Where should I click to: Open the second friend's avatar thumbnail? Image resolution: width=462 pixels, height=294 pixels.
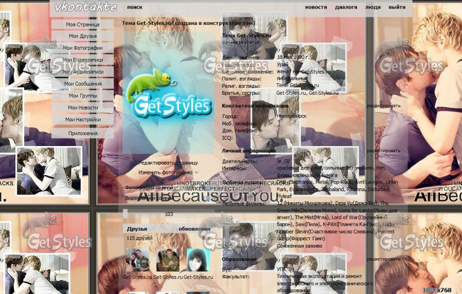click(x=167, y=260)
